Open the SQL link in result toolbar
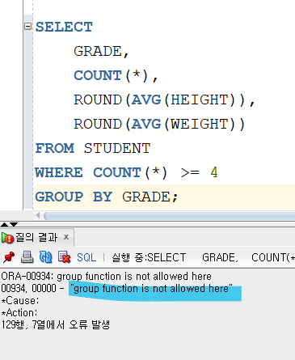Screen dimensions: 295x360 coord(86,257)
